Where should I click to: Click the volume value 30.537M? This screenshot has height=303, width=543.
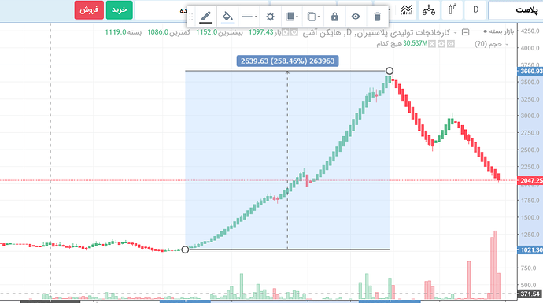coord(415,43)
